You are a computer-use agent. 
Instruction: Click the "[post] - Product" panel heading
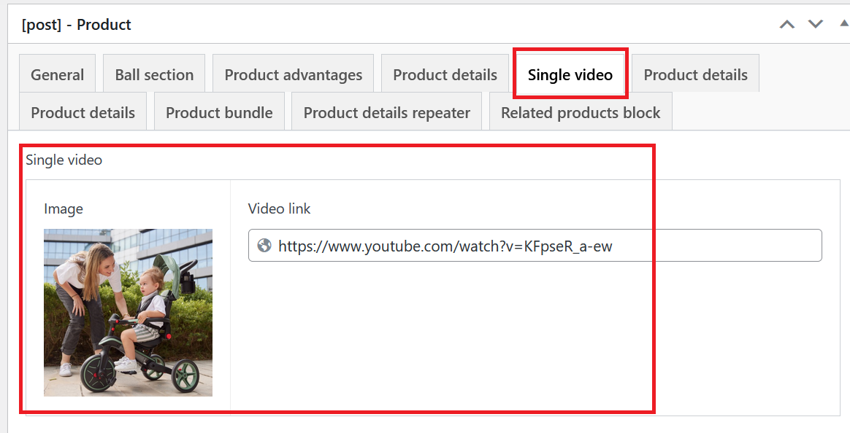click(77, 25)
